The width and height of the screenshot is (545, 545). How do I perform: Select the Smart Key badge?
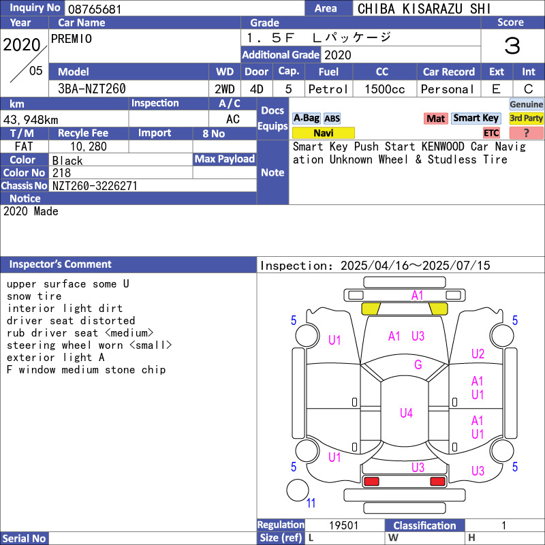(x=476, y=119)
